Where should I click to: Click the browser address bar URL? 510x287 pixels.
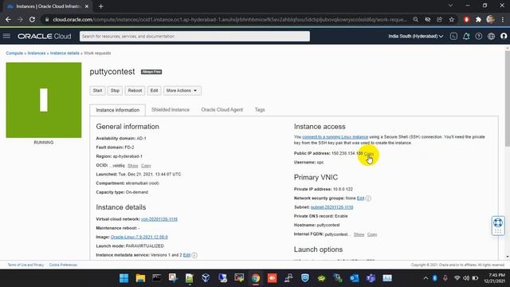coord(229,19)
